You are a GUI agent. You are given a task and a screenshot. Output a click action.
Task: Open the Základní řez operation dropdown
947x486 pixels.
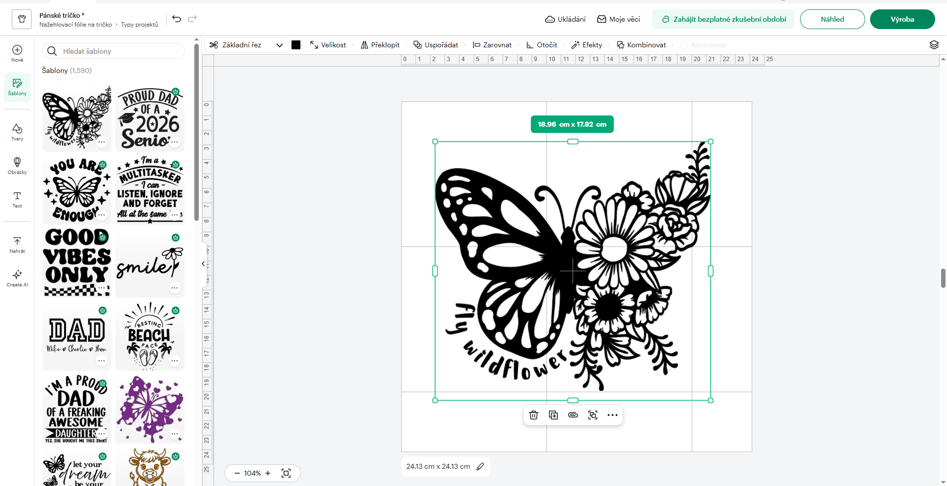(246, 45)
